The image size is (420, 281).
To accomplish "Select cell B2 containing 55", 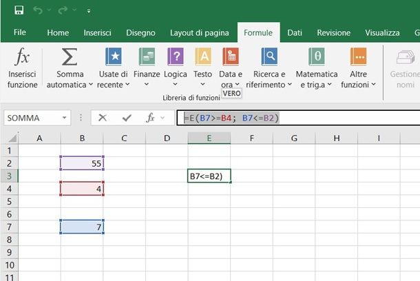I will pyautogui.click(x=82, y=163).
